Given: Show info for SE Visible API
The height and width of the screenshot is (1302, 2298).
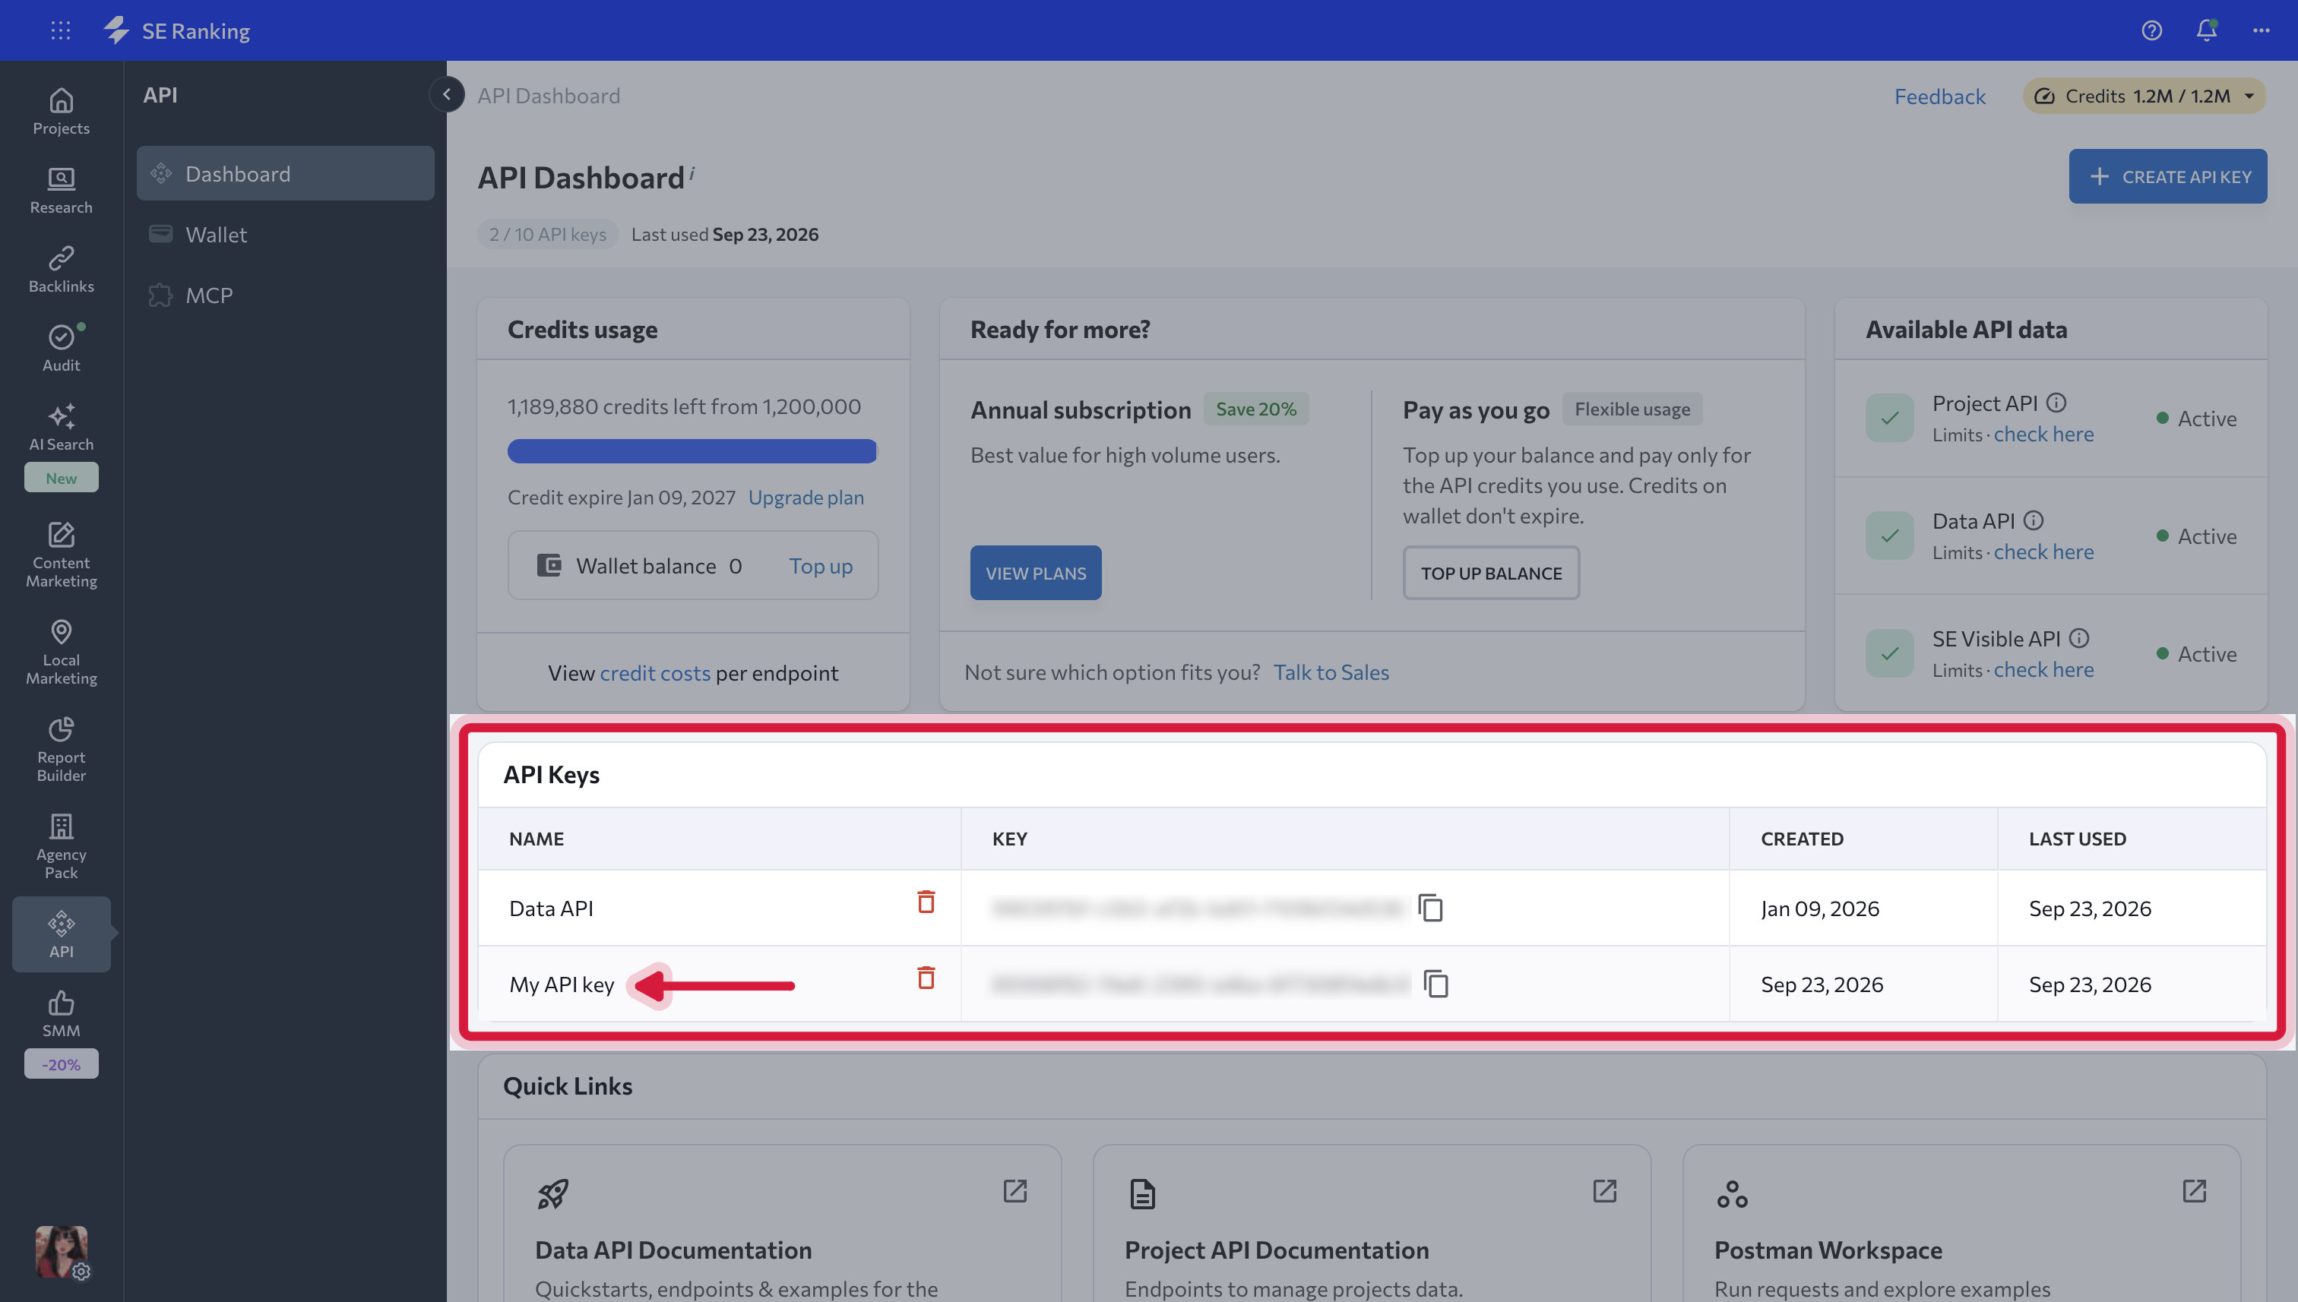Looking at the screenshot, I should point(2079,639).
